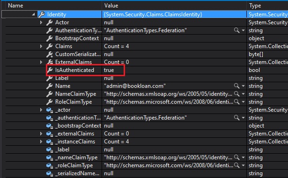Open visualizer magnifier for _roleClaimType field
Viewport: 288px width, 178px height.
coord(236,165)
